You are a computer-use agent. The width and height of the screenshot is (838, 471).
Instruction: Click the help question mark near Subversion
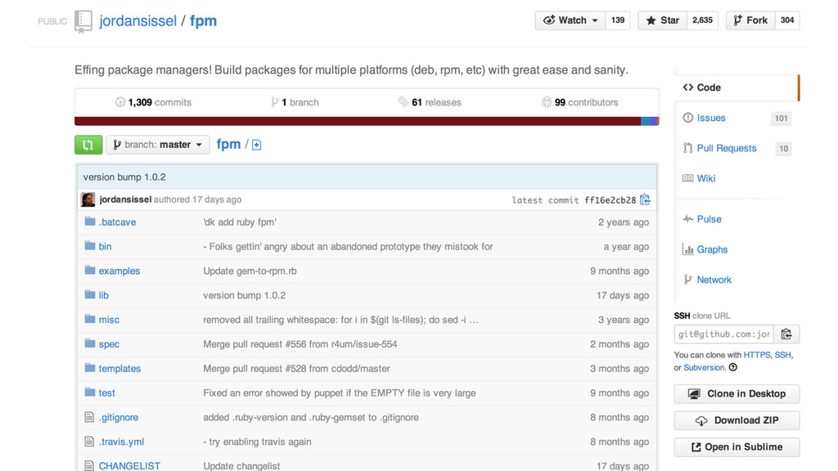pos(733,367)
